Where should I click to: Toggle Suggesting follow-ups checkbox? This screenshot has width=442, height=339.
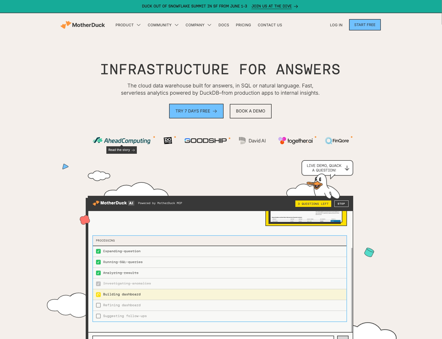click(98, 316)
